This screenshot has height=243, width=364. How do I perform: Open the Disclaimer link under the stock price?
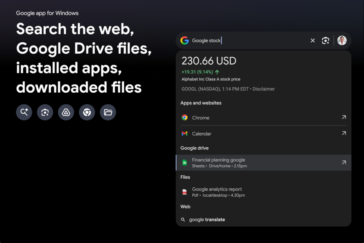point(264,89)
